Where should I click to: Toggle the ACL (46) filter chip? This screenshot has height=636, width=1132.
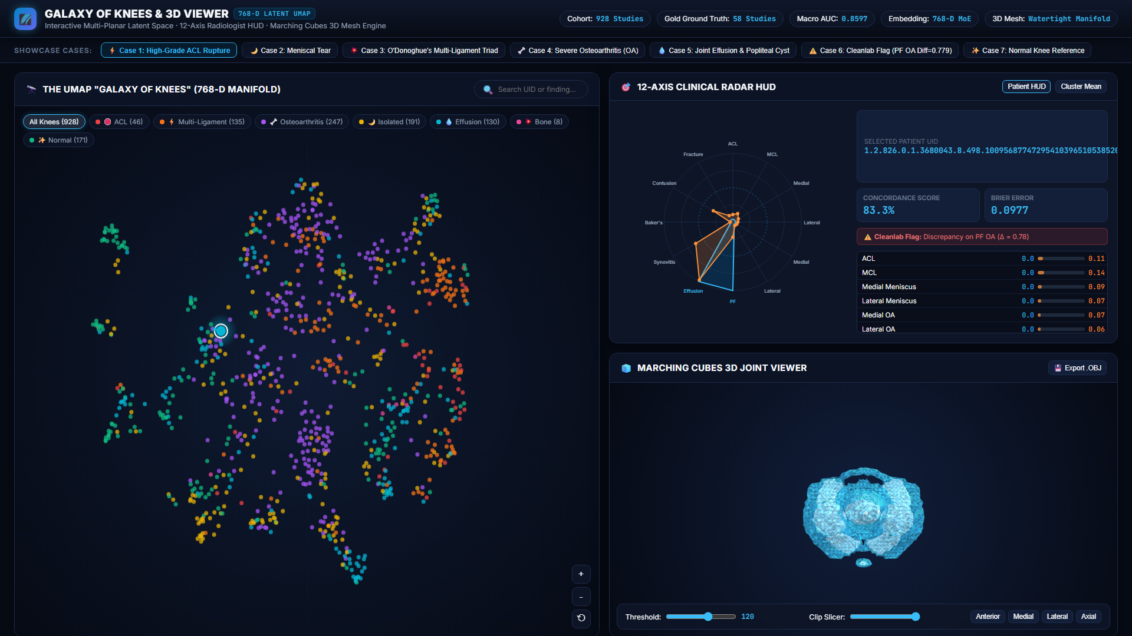[x=120, y=122]
